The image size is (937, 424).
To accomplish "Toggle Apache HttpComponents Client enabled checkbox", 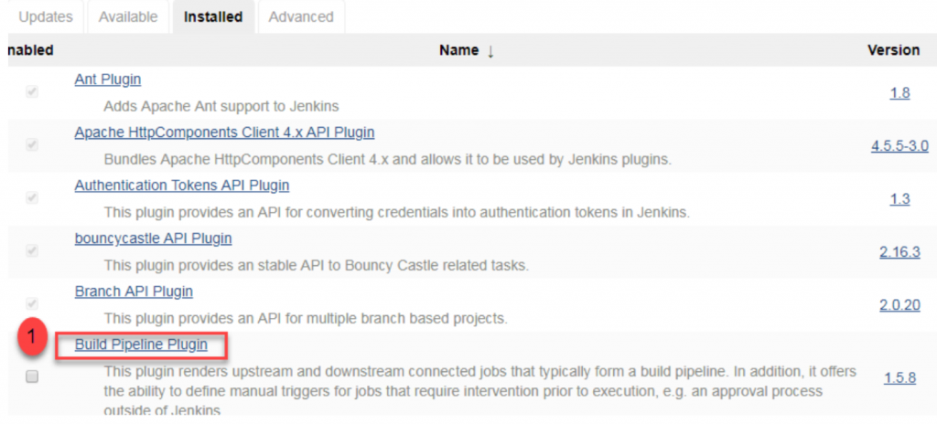I will click(32, 145).
